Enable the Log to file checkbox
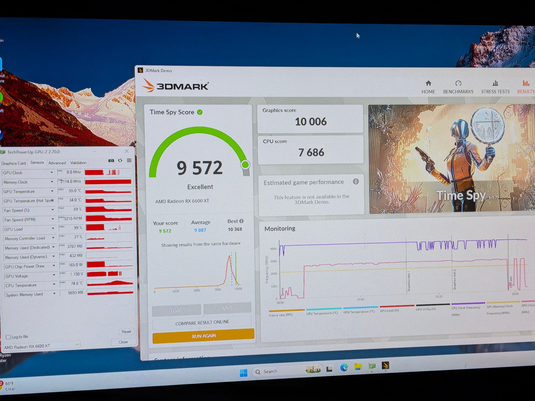This screenshot has width=535, height=401. 8,337
